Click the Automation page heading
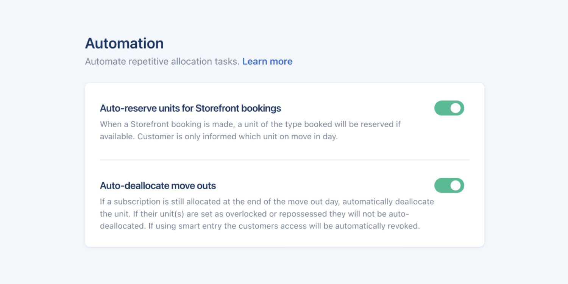Image resolution: width=568 pixels, height=284 pixels. 124,43
